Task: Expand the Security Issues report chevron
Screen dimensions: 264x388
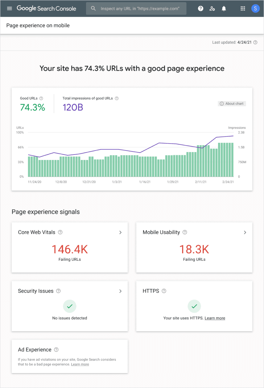Action: point(121,291)
